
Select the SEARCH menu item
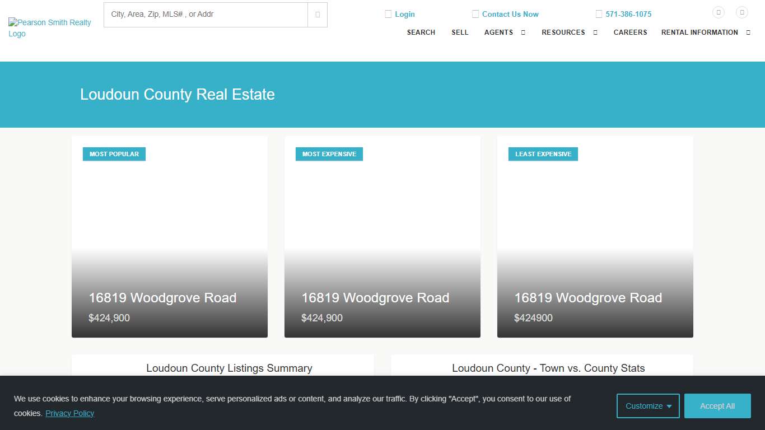421,32
